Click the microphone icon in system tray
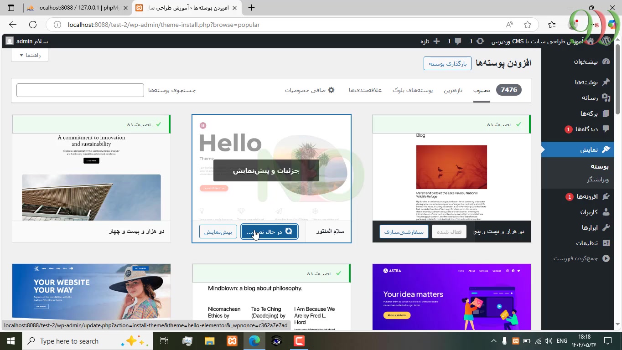 point(505,341)
